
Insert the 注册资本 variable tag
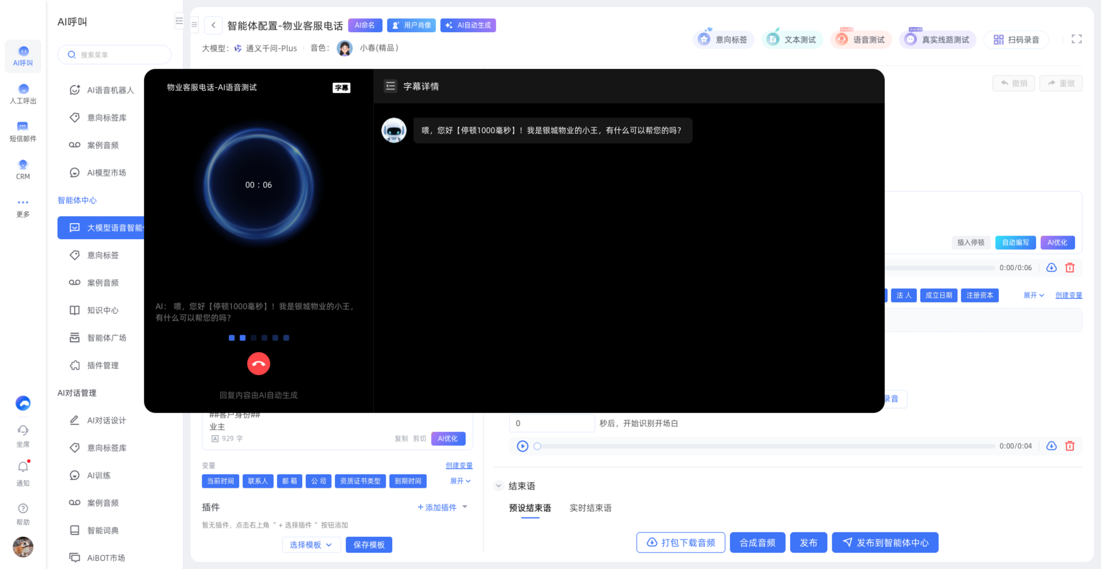point(979,295)
